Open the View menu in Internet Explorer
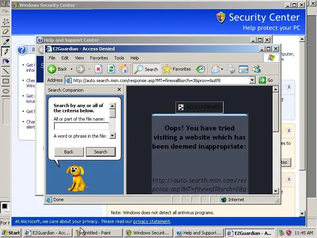 tap(79, 58)
